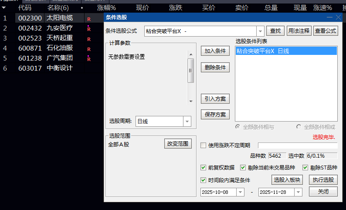This screenshot has width=346, height=210.
Task: Sort by 涨速% column header
Action: click(322, 8)
